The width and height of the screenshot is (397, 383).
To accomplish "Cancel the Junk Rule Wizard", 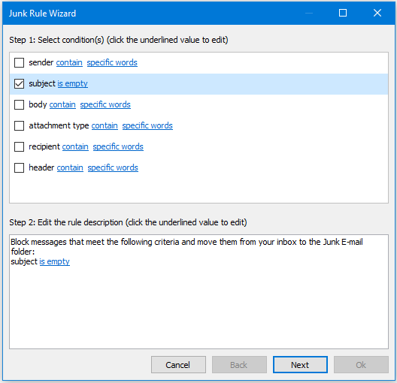I will (178, 364).
